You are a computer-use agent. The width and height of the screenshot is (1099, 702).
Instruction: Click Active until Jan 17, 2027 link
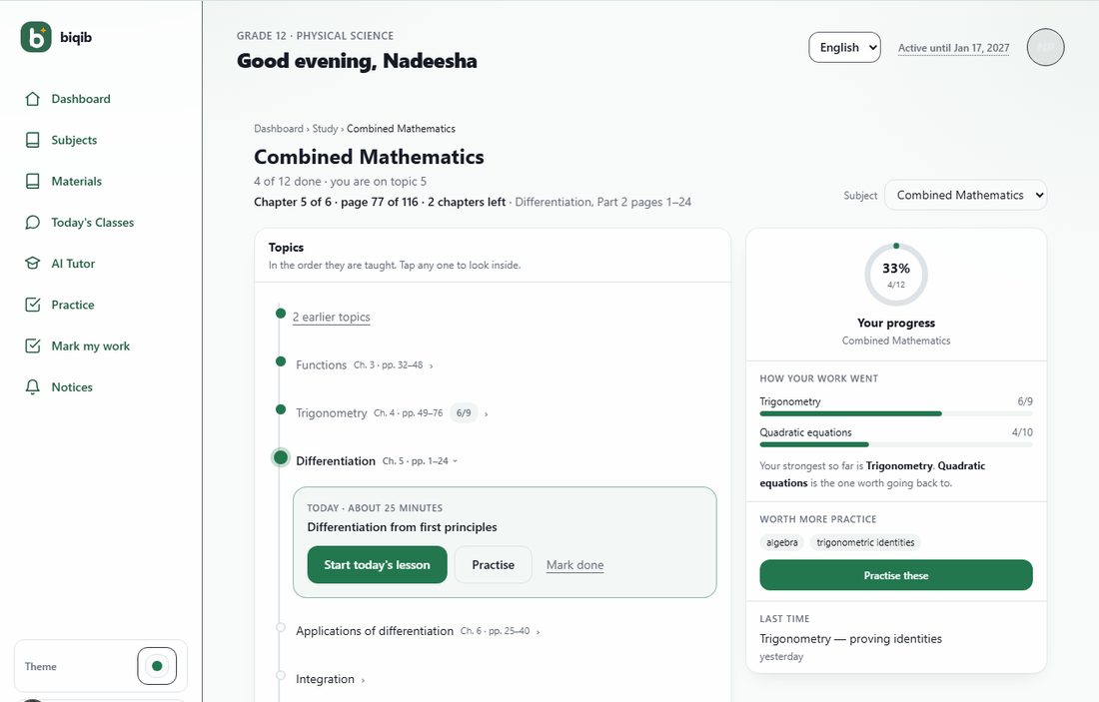[x=953, y=48]
